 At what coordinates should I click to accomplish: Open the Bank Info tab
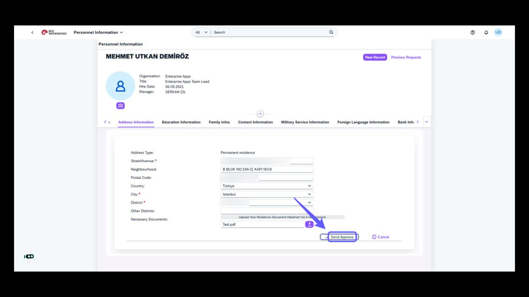click(405, 122)
